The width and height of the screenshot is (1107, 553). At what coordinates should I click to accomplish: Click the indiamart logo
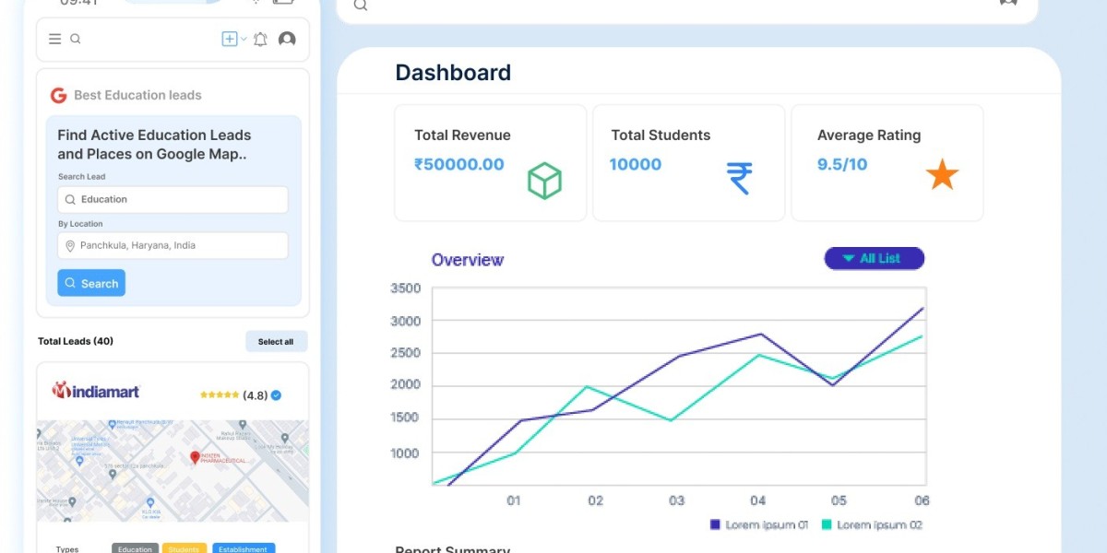coord(95,390)
